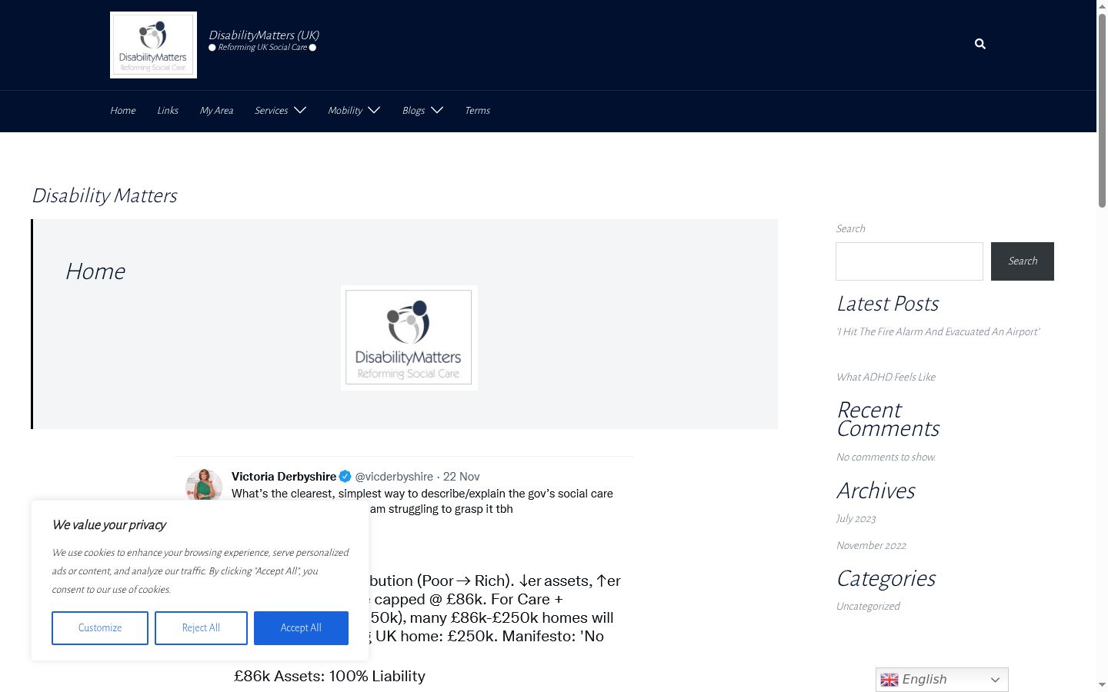Click the UK flag icon in language selector
This screenshot has height=692, width=1108.
point(889,680)
